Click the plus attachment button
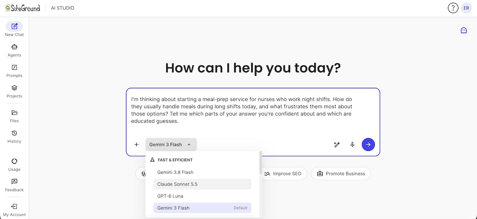477x219 pixels. [x=136, y=145]
